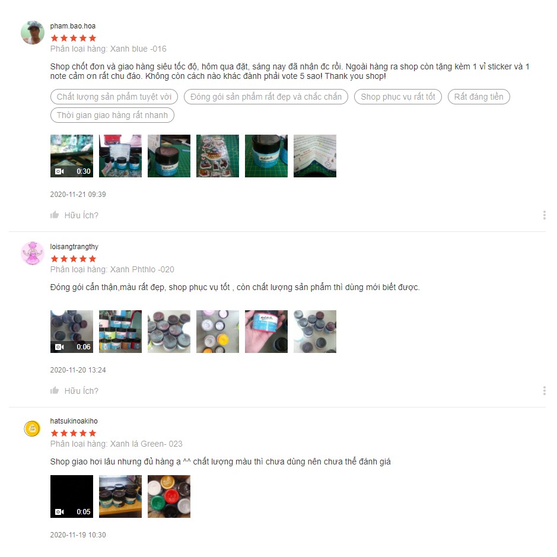Click thumbs-up icon on pham.bao.hoa's review
The width and height of the screenshot is (557, 557).
(55, 215)
